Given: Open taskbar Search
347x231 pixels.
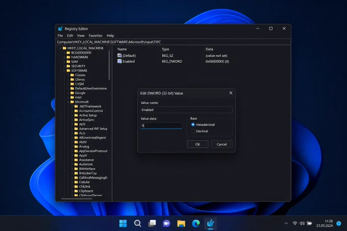Looking at the screenshot, I should 137,223.
